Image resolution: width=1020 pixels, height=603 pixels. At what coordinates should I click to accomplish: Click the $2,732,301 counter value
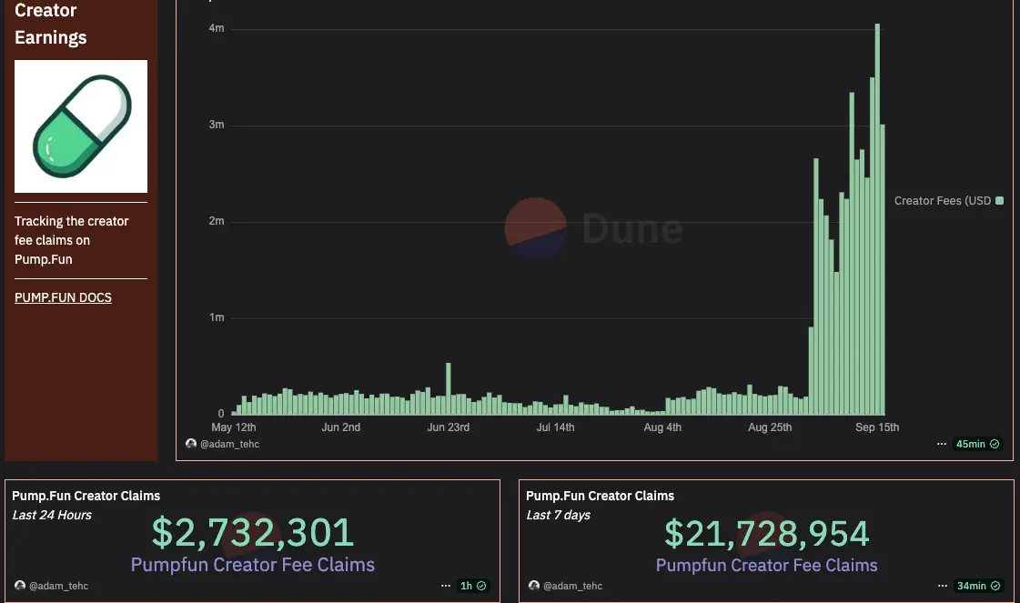pyautogui.click(x=253, y=532)
